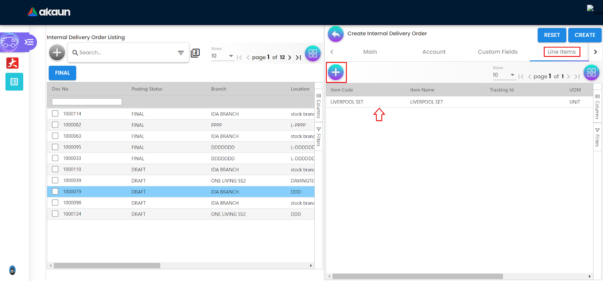Check the box next to 1000134
The height and width of the screenshot is (281, 603).
pos(55,214)
